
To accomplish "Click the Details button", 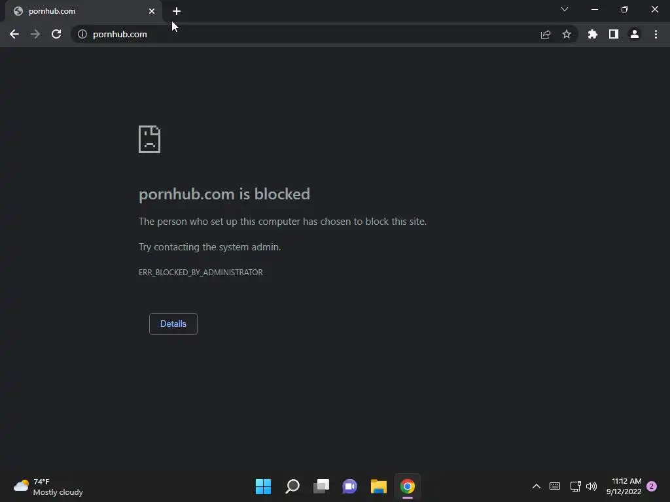I will click(173, 324).
